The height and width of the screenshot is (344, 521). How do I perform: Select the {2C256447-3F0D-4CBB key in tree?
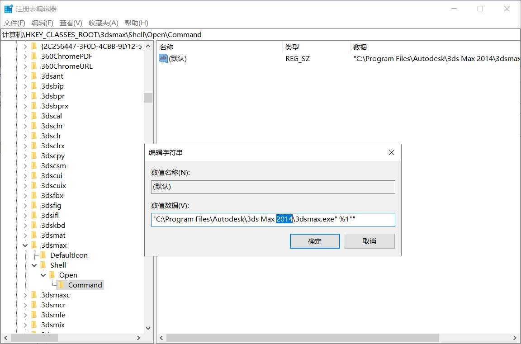(x=92, y=46)
